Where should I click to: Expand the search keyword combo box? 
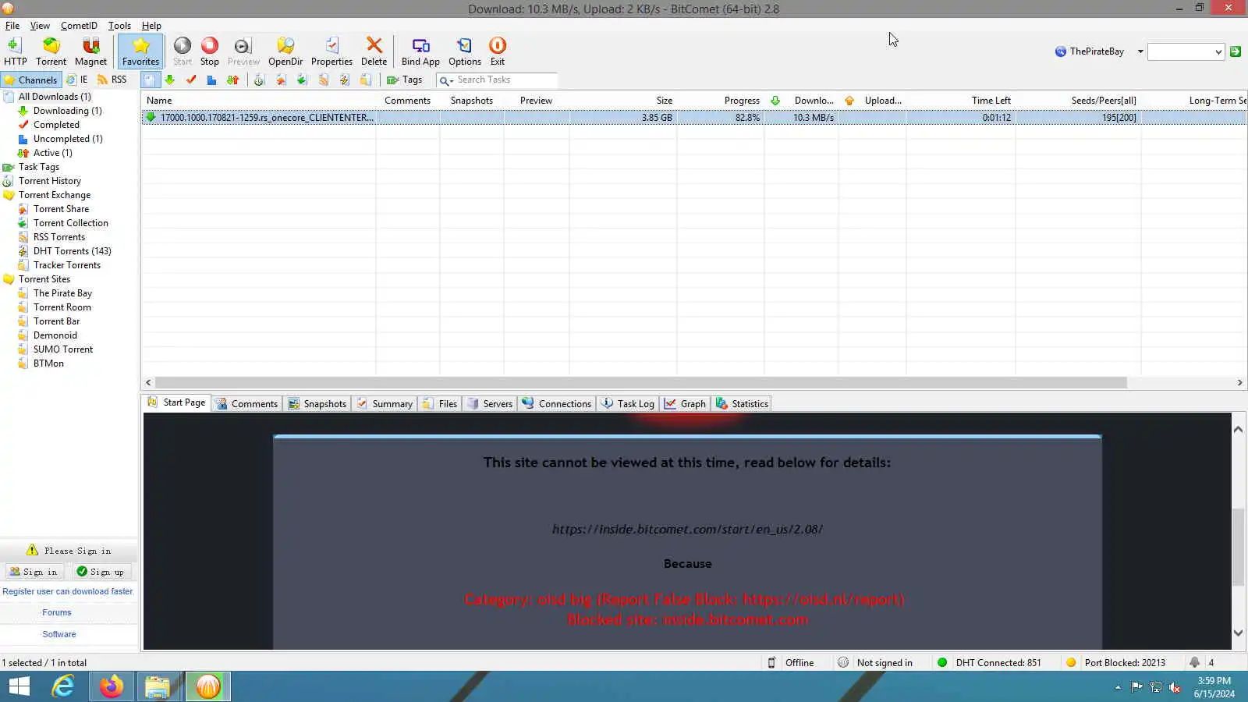click(1218, 52)
